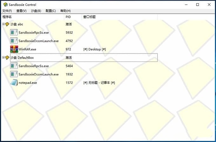Click the PID value 5932
Screen dimensions: 216x142
click(69, 32)
